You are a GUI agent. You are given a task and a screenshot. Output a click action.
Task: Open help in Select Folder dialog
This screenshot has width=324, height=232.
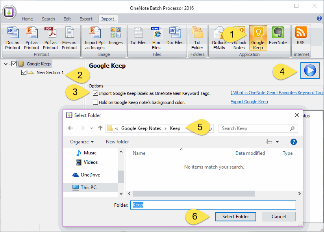coord(293,142)
